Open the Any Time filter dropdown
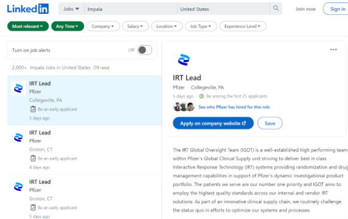Viewport: 348px width, 219px height. 68,26
